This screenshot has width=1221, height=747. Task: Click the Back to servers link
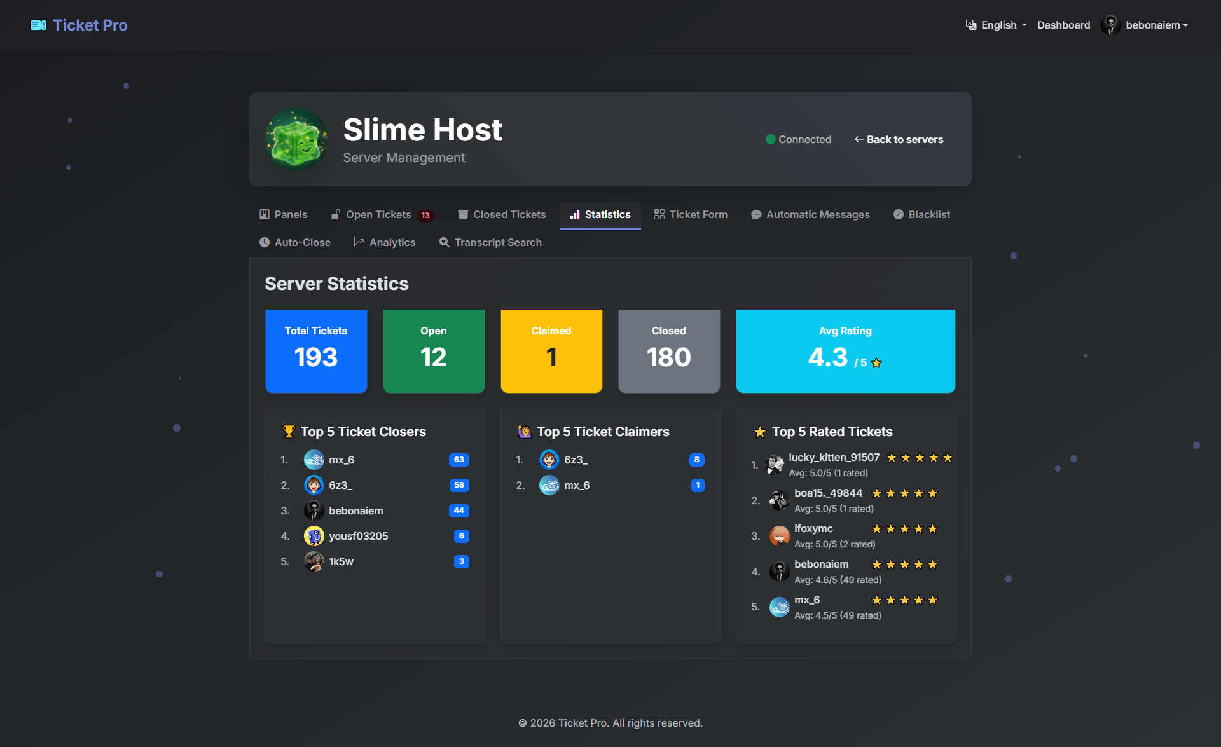tap(899, 139)
